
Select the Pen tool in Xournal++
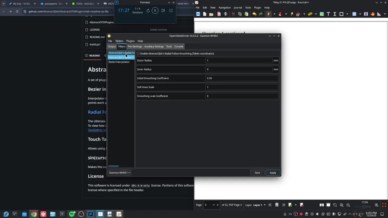pos(268,14)
